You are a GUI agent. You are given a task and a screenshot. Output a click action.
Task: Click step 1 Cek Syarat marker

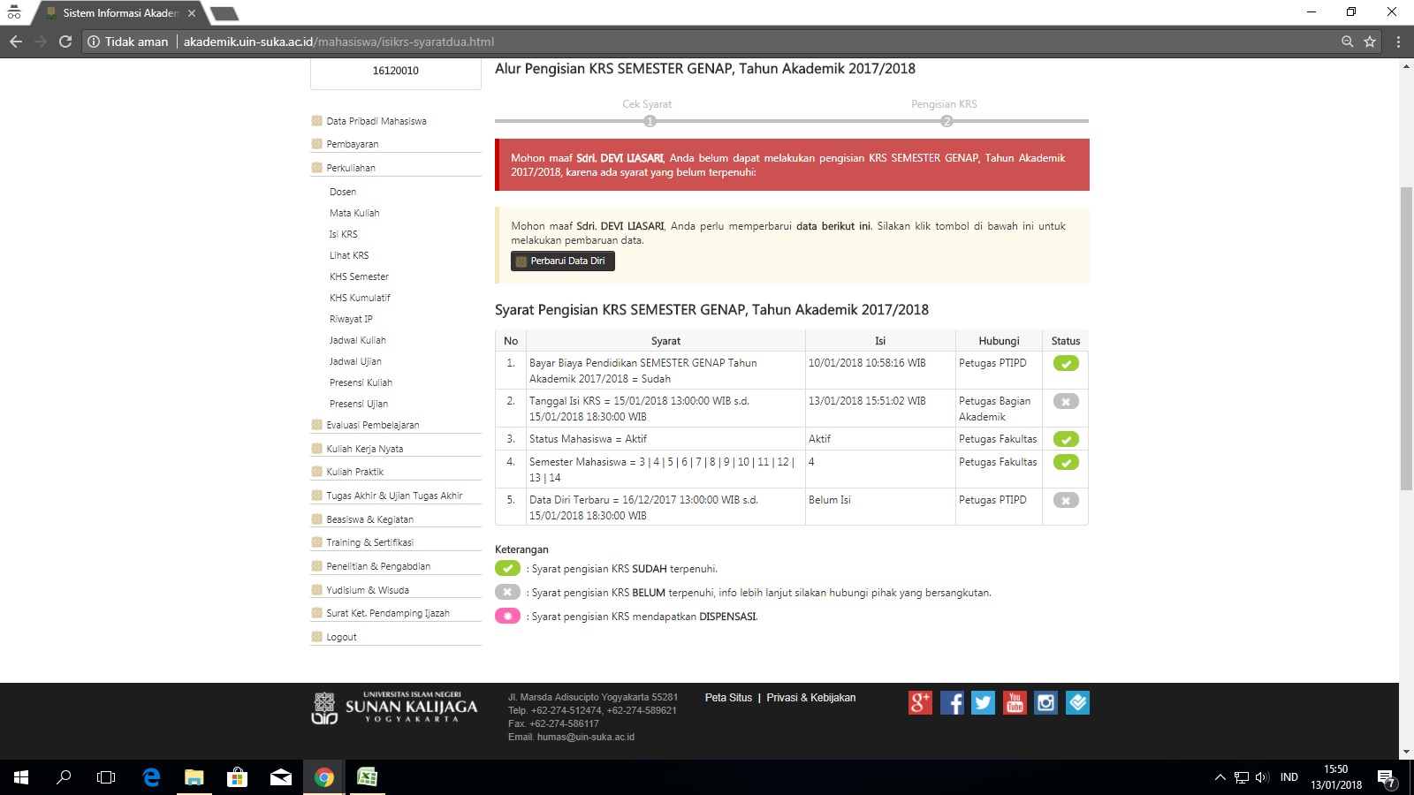[x=650, y=121]
